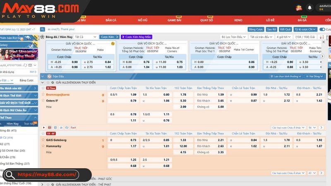Viewport: 331px width, 186px height.
Task: Click the blue search magnifier icon
Action: [x=43, y=29]
